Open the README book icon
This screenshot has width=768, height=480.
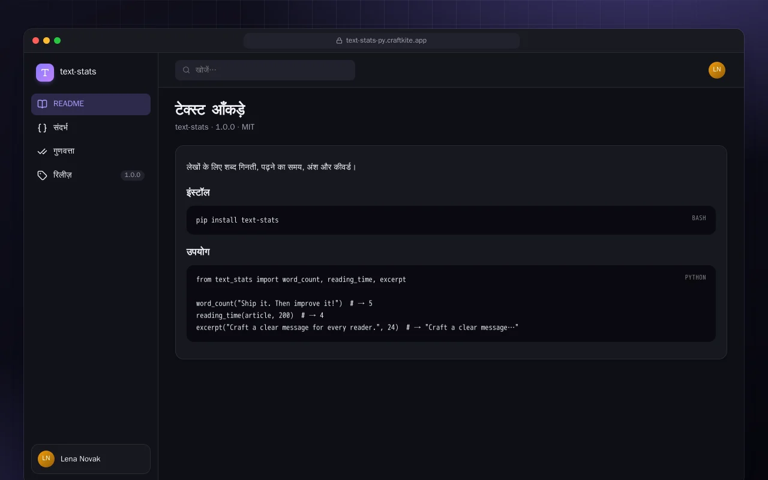click(42, 104)
